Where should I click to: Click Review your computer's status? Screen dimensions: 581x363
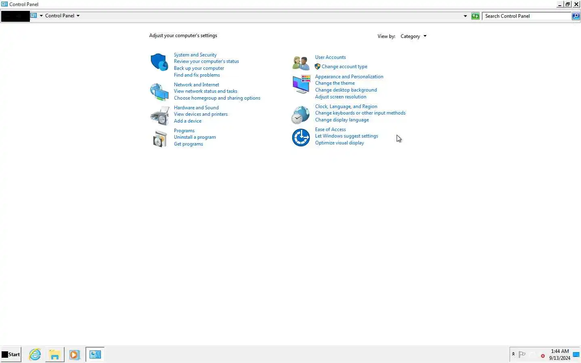click(206, 61)
